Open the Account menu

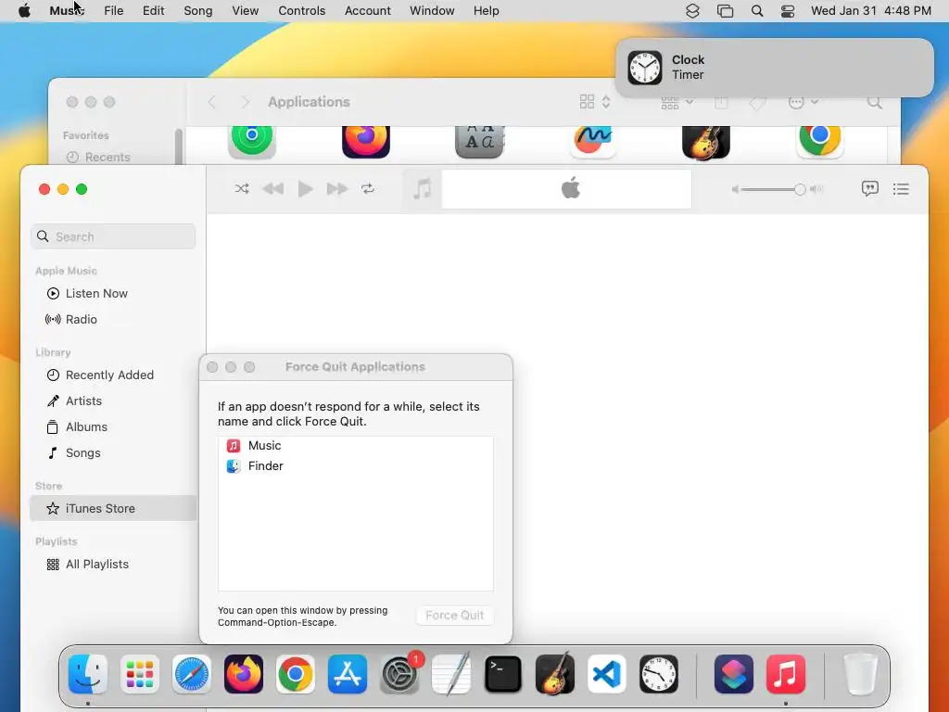(x=367, y=11)
